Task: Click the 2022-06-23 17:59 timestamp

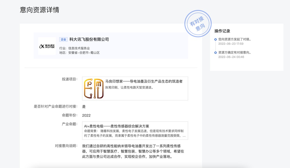Action: (231, 44)
